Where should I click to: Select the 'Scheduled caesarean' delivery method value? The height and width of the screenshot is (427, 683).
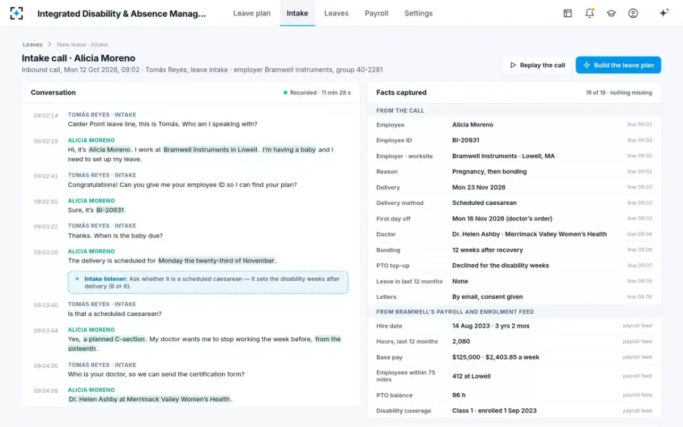pos(484,203)
